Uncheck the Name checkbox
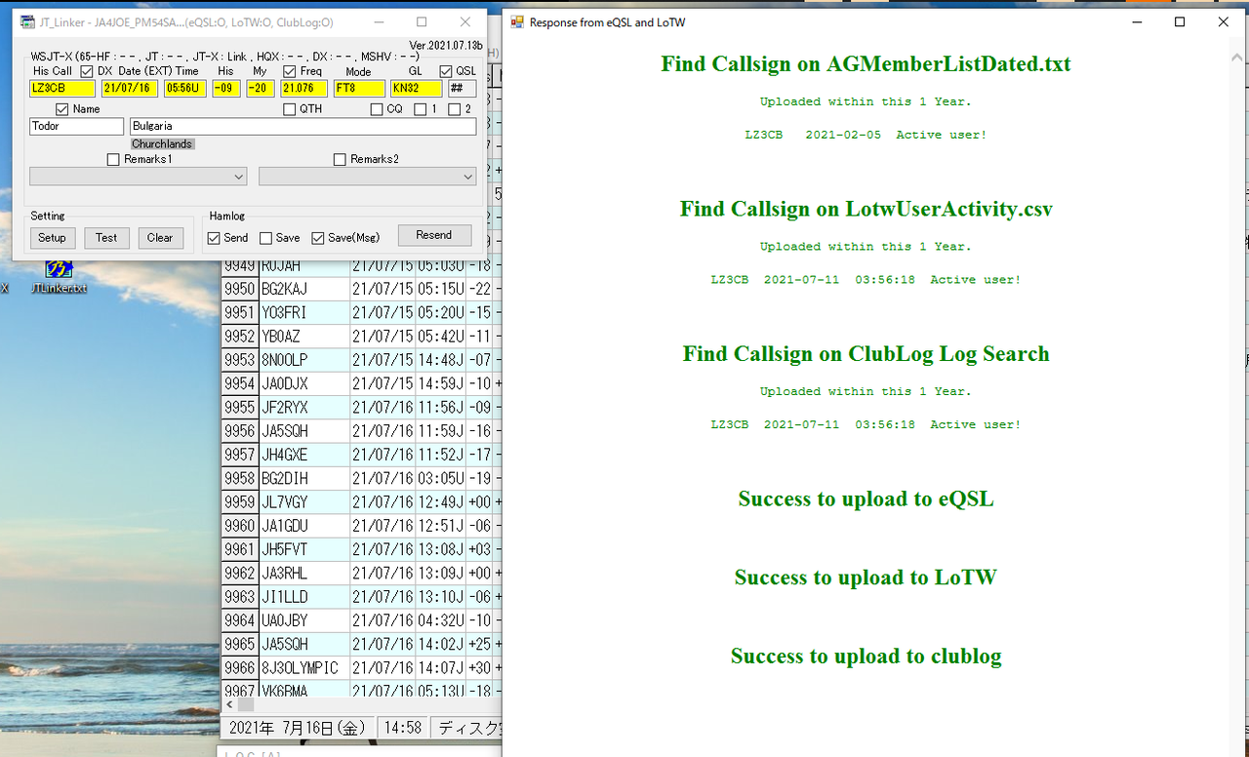Viewport: 1249px width, 757px height. pos(62,109)
